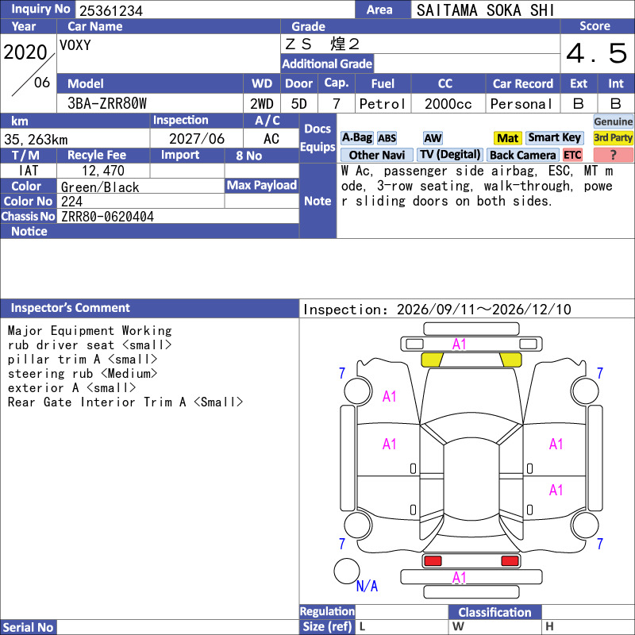Select the TV (Degital) badge
This screenshot has width=635, height=635.
point(449,155)
